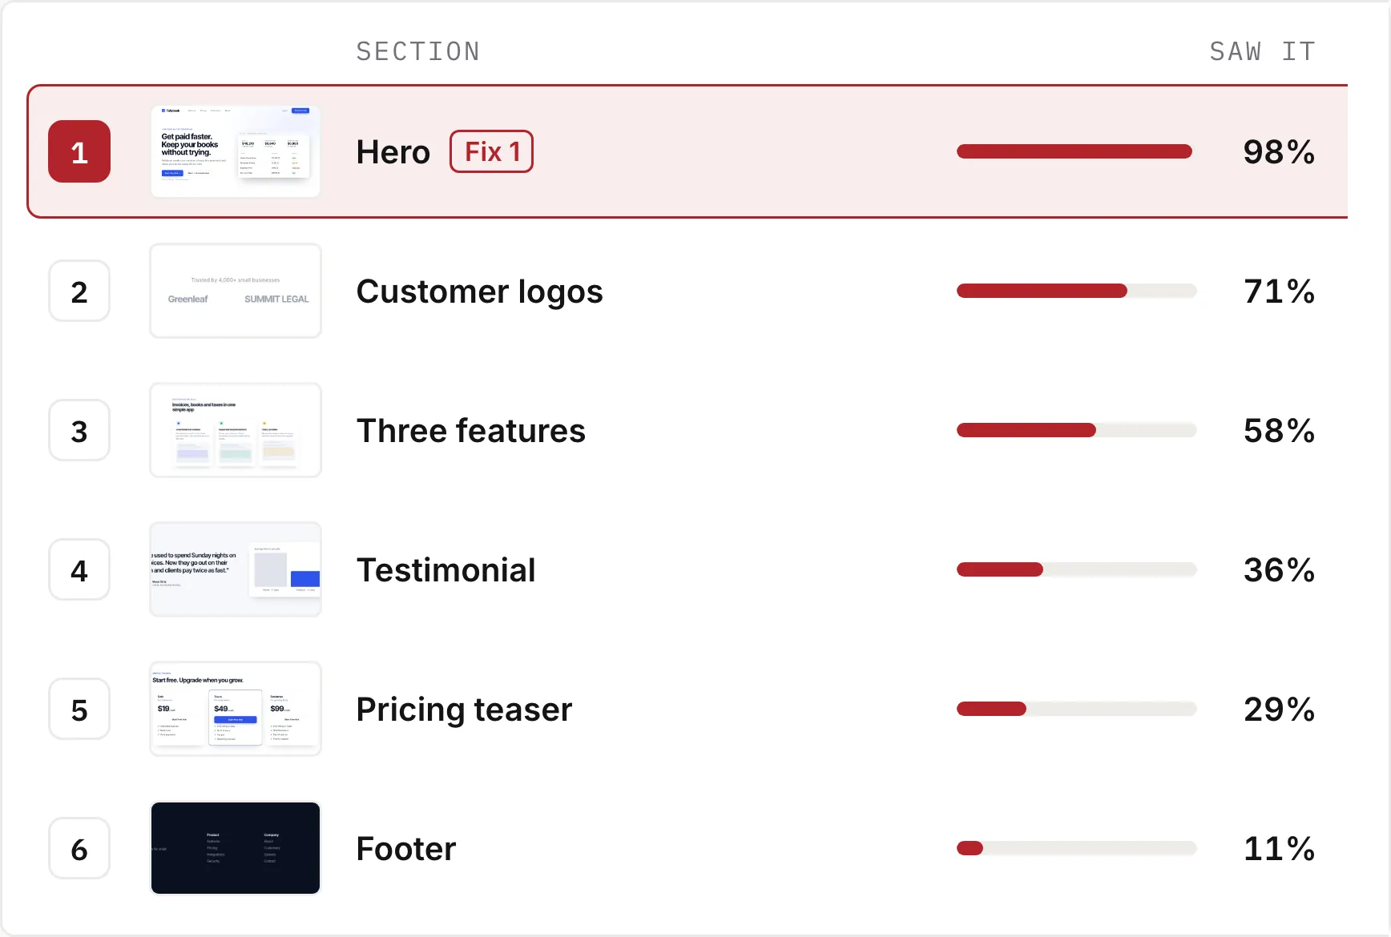The height and width of the screenshot is (937, 1391).
Task: Click the Three features label
Action: point(471,431)
